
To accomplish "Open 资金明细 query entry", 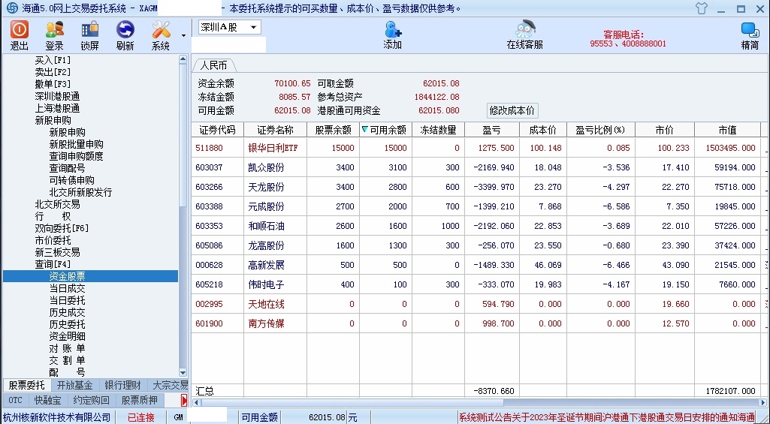I will point(68,336).
